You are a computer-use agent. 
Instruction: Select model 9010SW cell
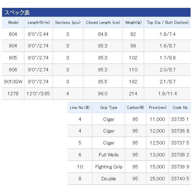[13, 82]
